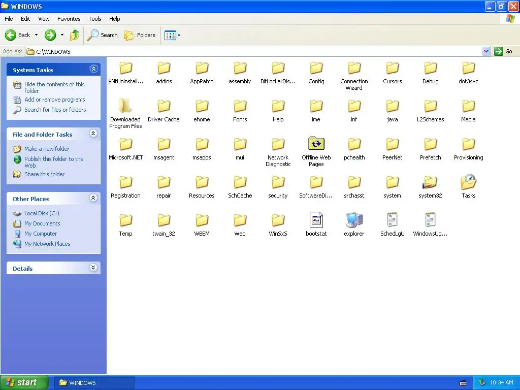Click the Go button

click(x=503, y=51)
